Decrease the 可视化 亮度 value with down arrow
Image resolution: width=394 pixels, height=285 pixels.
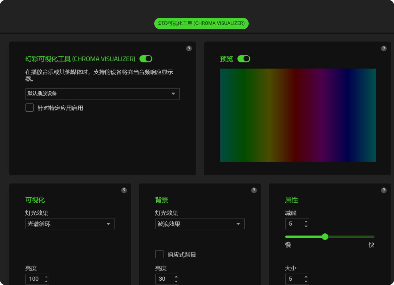pyautogui.click(x=46, y=281)
